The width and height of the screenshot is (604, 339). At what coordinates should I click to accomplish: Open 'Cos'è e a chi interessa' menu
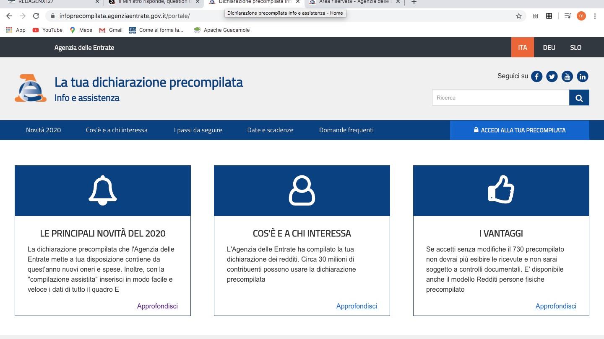(x=117, y=130)
